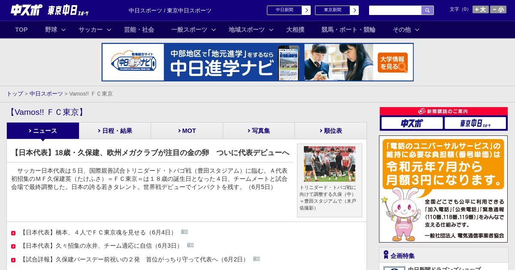
Task: Click the search magnifier button
Action: coord(427,10)
